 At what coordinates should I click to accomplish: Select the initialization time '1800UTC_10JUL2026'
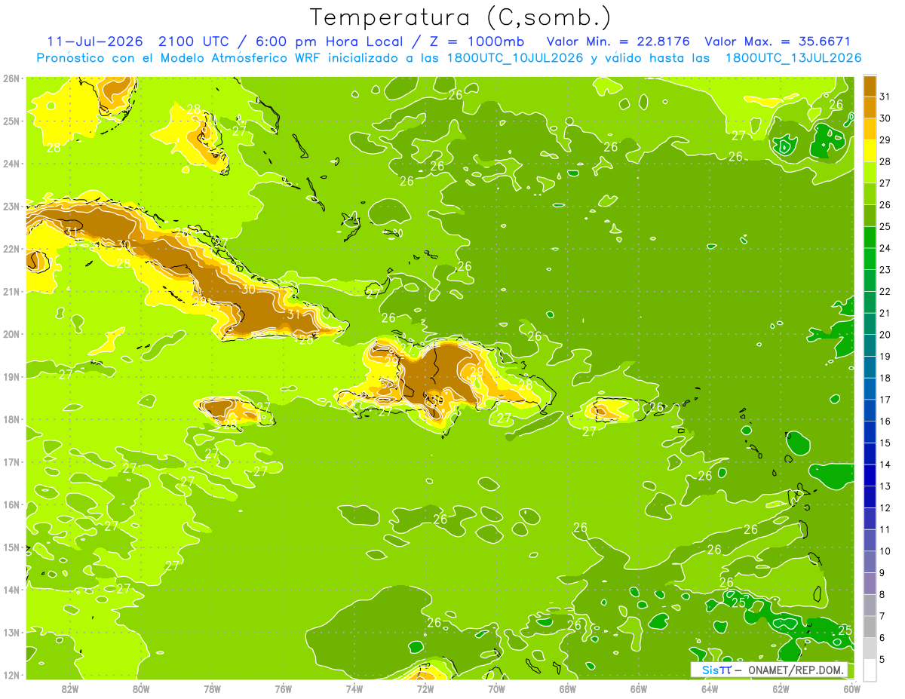tap(515, 58)
